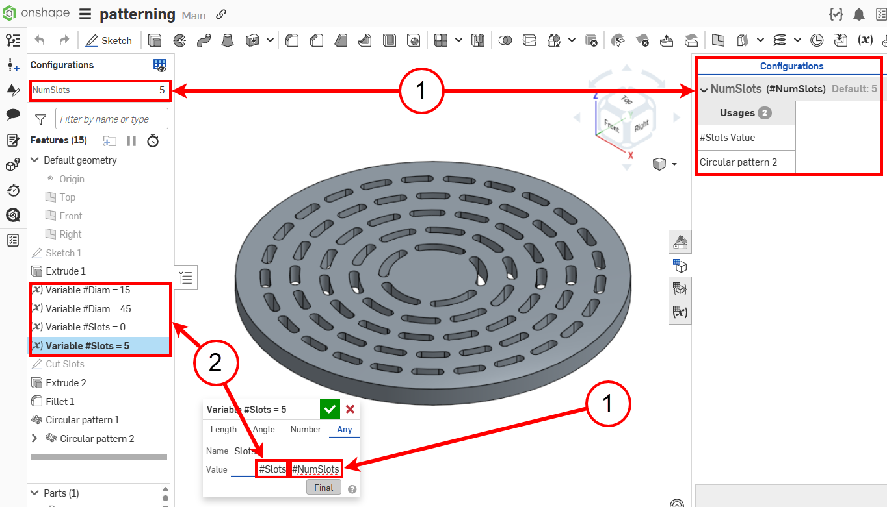Open the hamburger menu beside the document name
The height and width of the screenshot is (507, 887).
(x=85, y=14)
